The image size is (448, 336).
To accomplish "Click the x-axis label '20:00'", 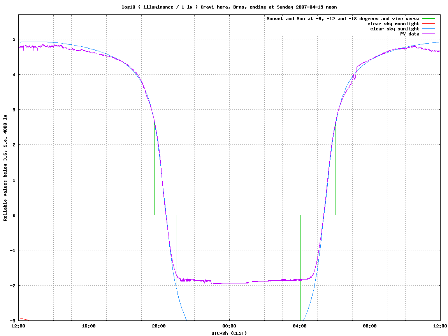I will pyautogui.click(x=159, y=326).
